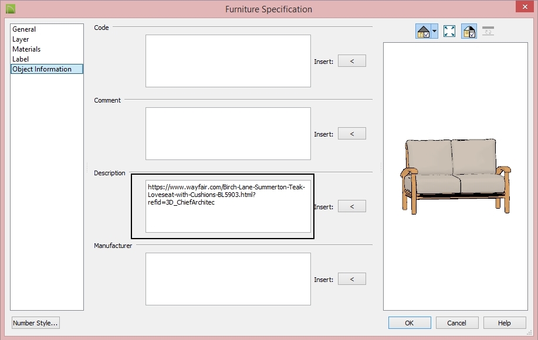Select the Label panel
The width and height of the screenshot is (538, 340).
point(20,59)
